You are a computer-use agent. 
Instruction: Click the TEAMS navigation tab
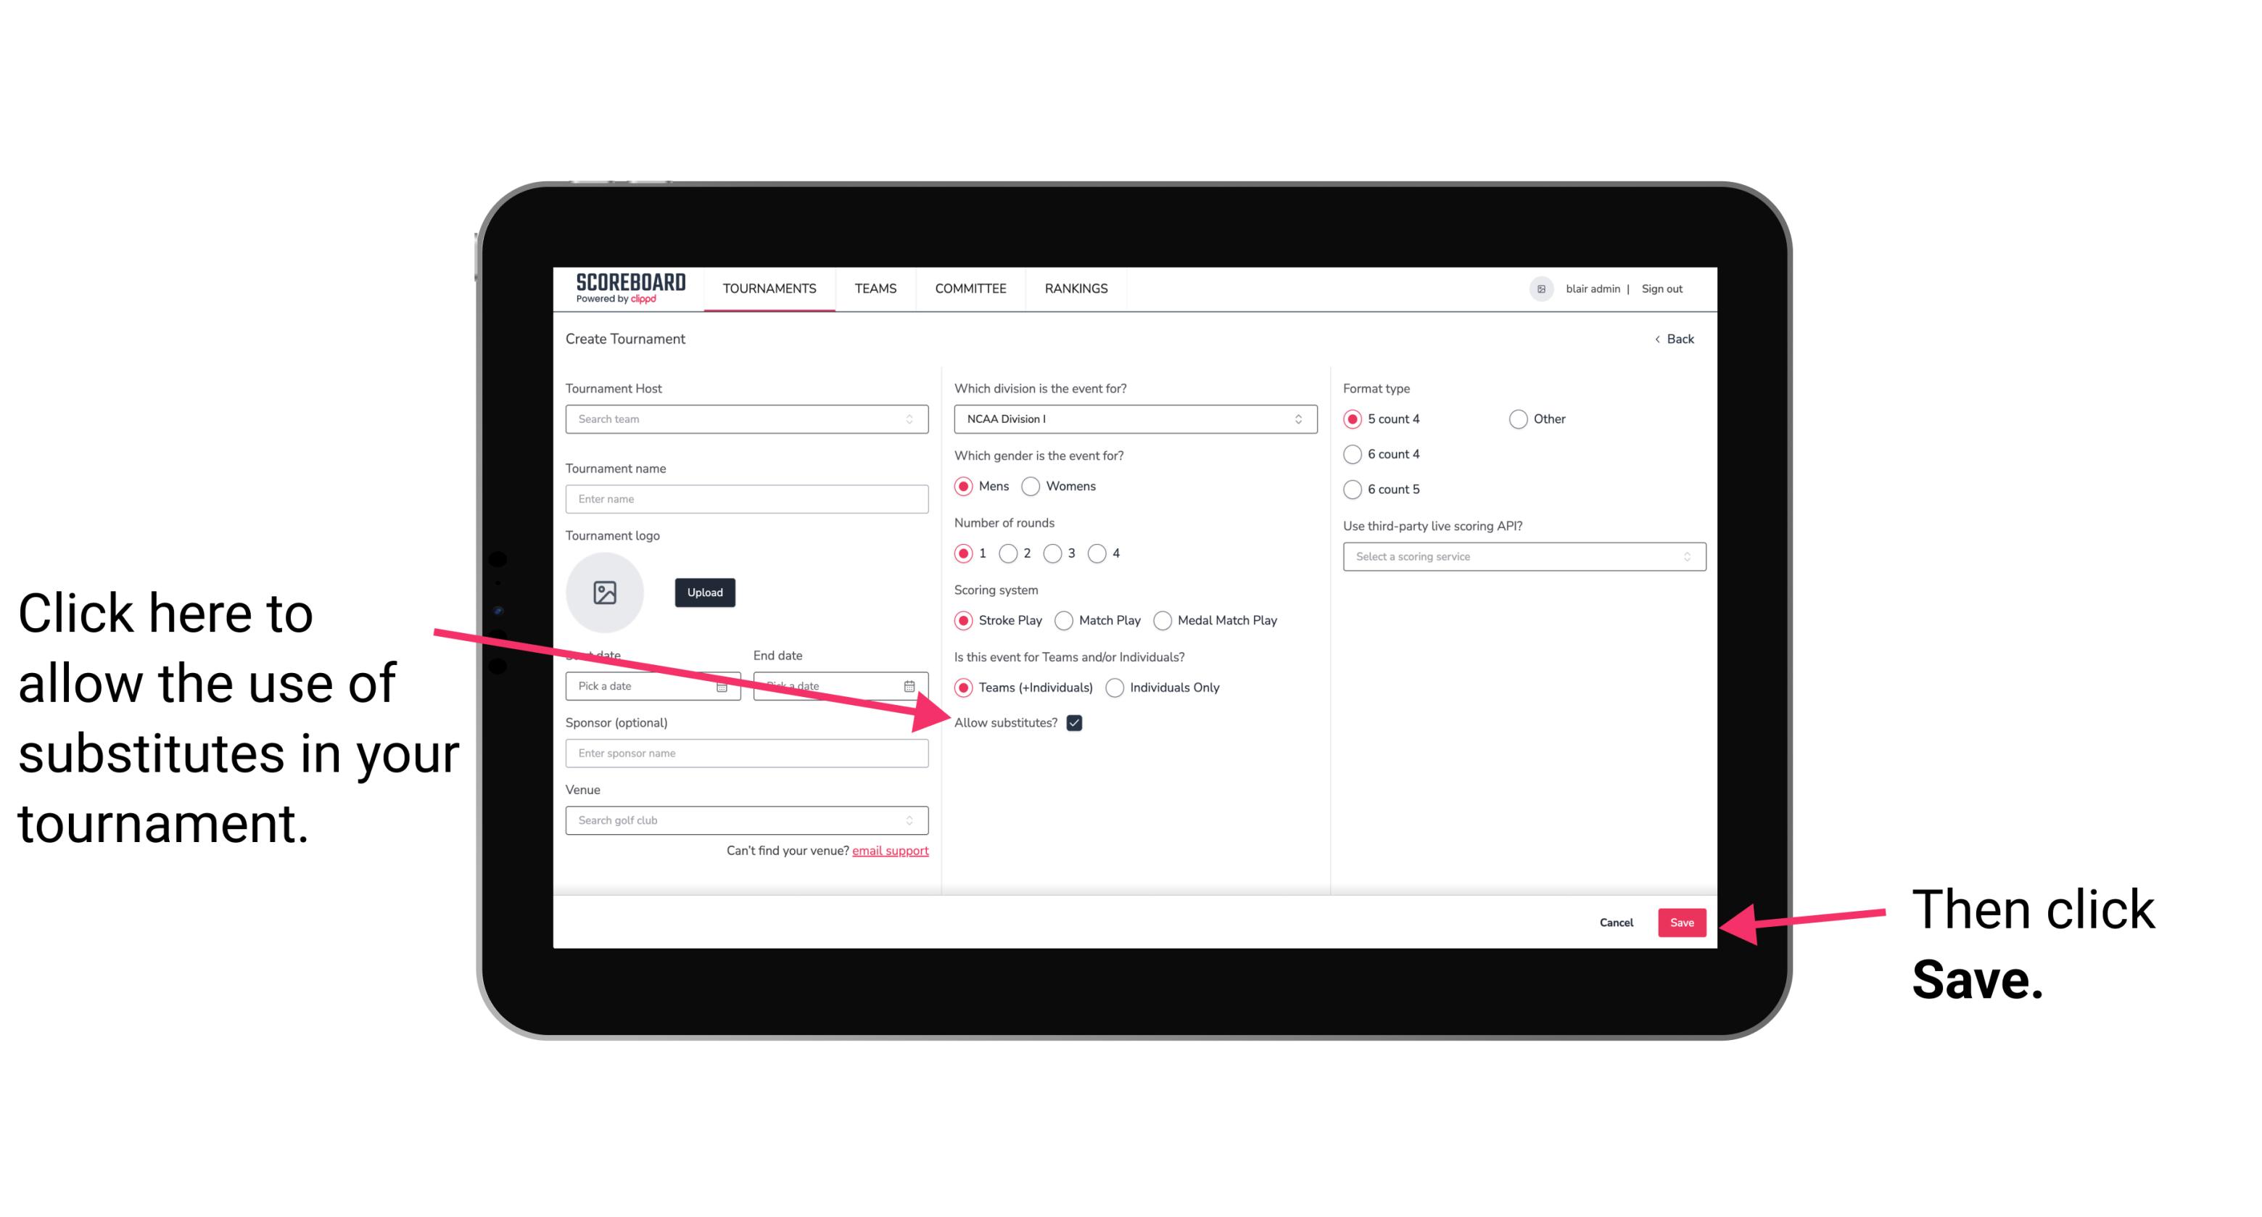(873, 288)
